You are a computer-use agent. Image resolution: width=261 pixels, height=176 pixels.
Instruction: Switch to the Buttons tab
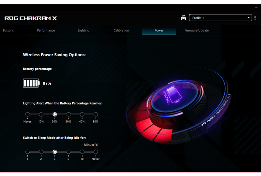tap(8, 31)
